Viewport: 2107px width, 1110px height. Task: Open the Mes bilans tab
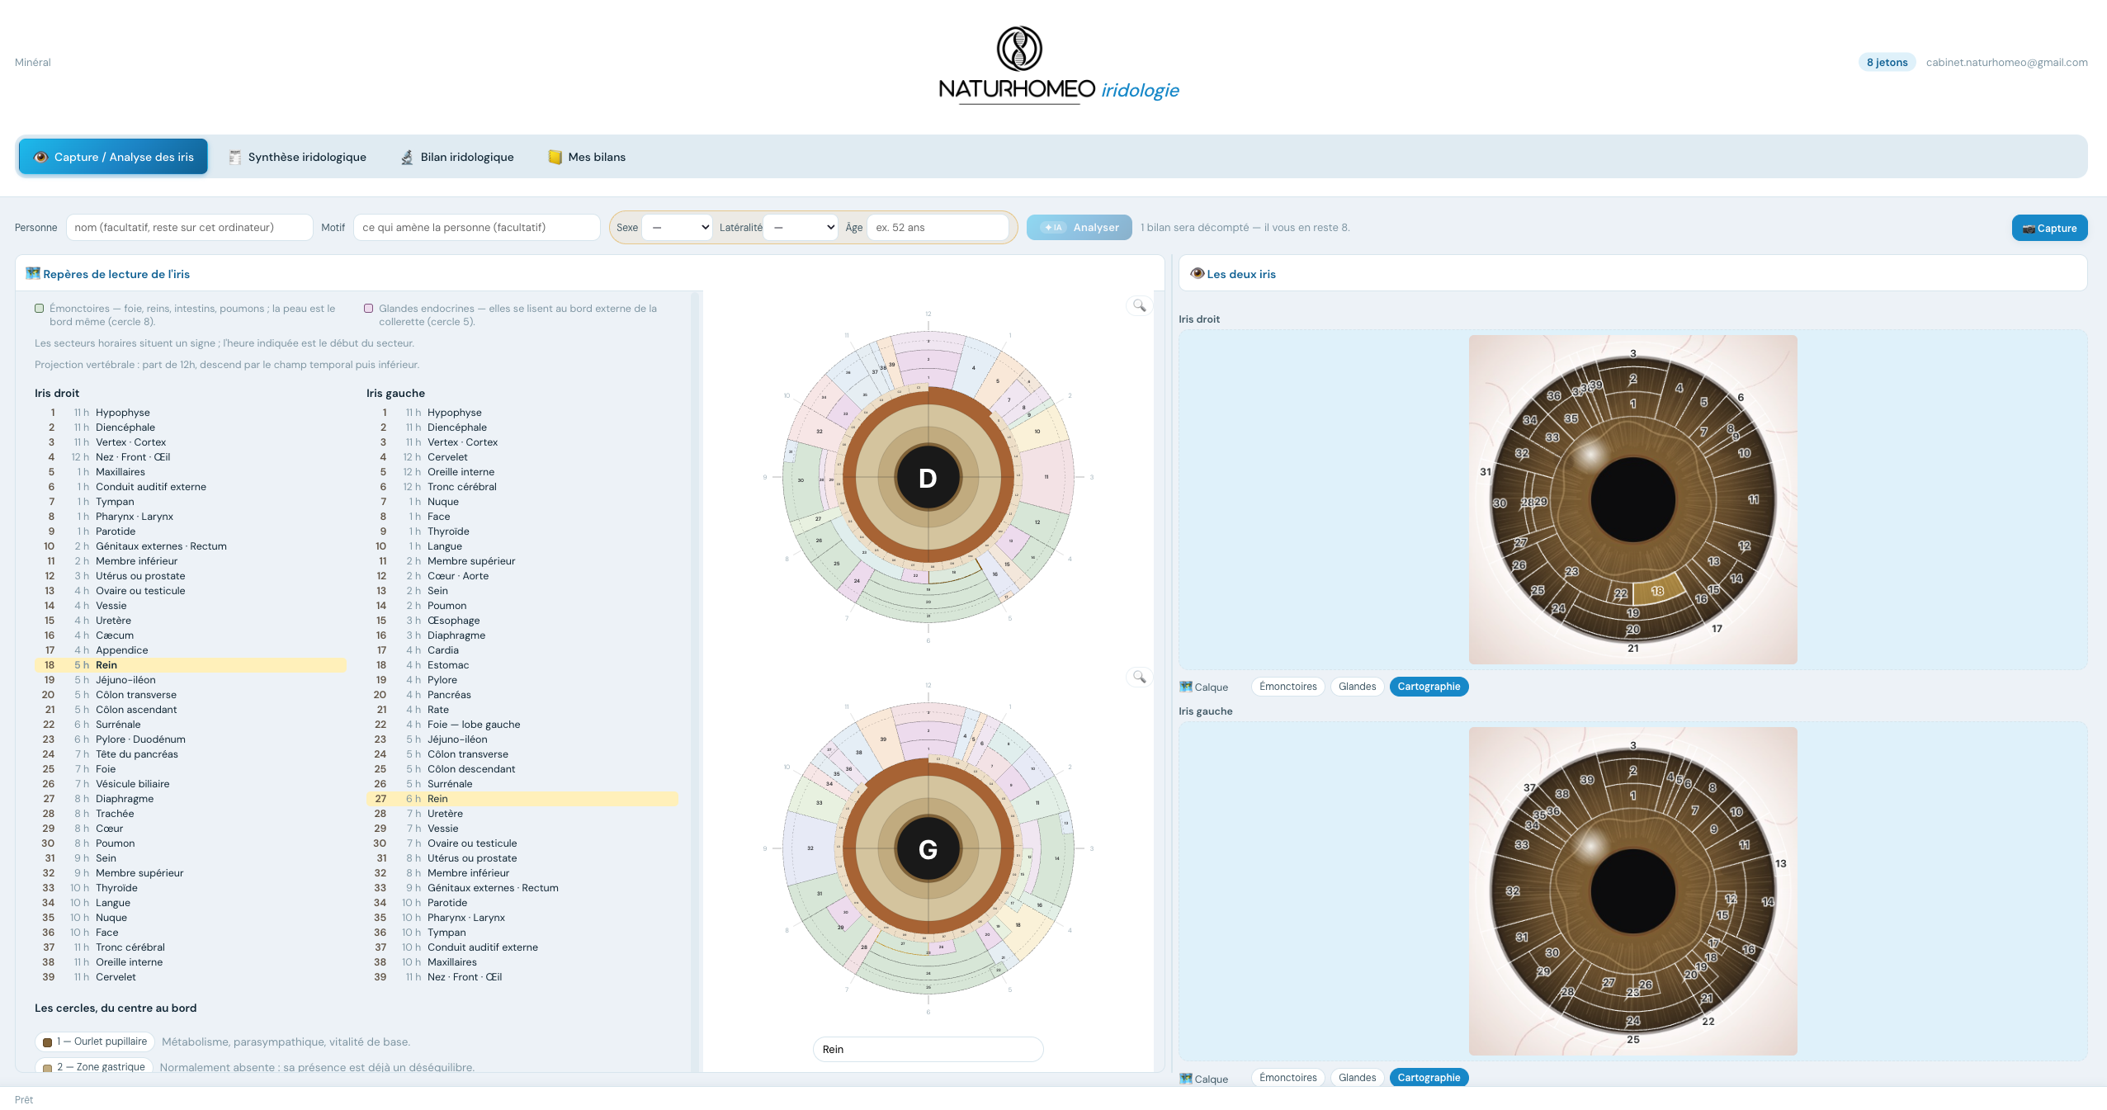[587, 157]
